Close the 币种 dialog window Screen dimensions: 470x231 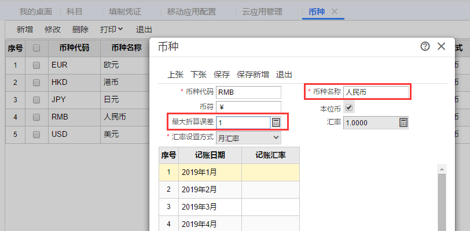[442, 47]
